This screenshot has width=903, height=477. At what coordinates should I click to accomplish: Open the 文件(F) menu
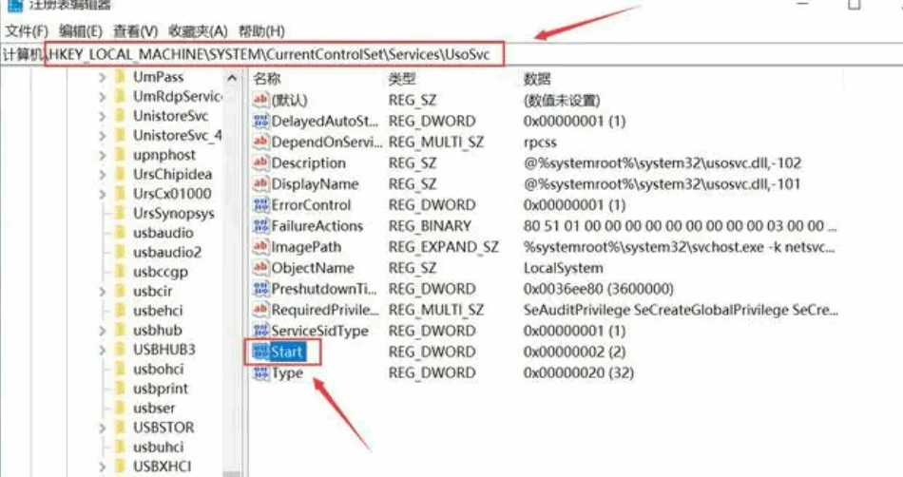pos(27,30)
